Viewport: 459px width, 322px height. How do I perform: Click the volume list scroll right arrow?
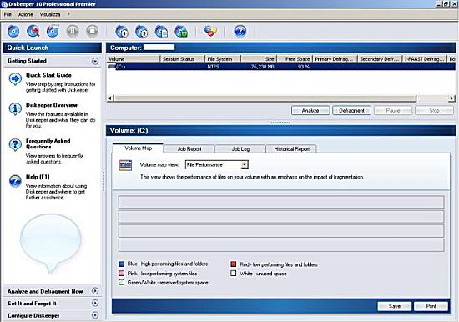tap(452, 98)
